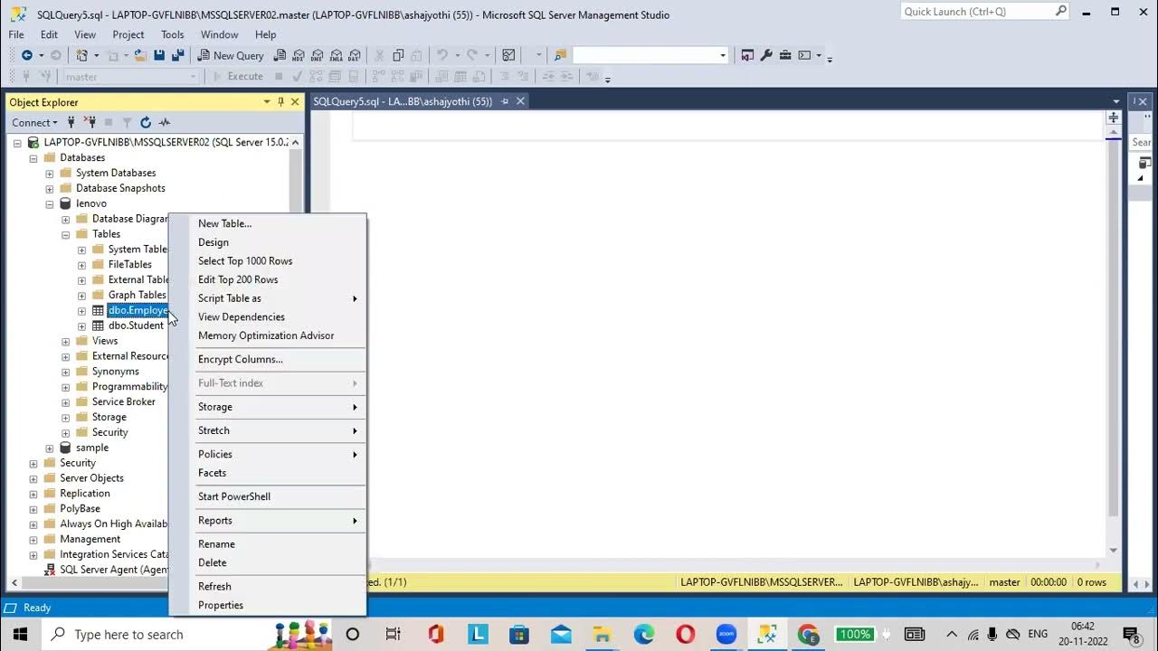Click the split editor window icon
1158x651 pixels.
point(1114,118)
